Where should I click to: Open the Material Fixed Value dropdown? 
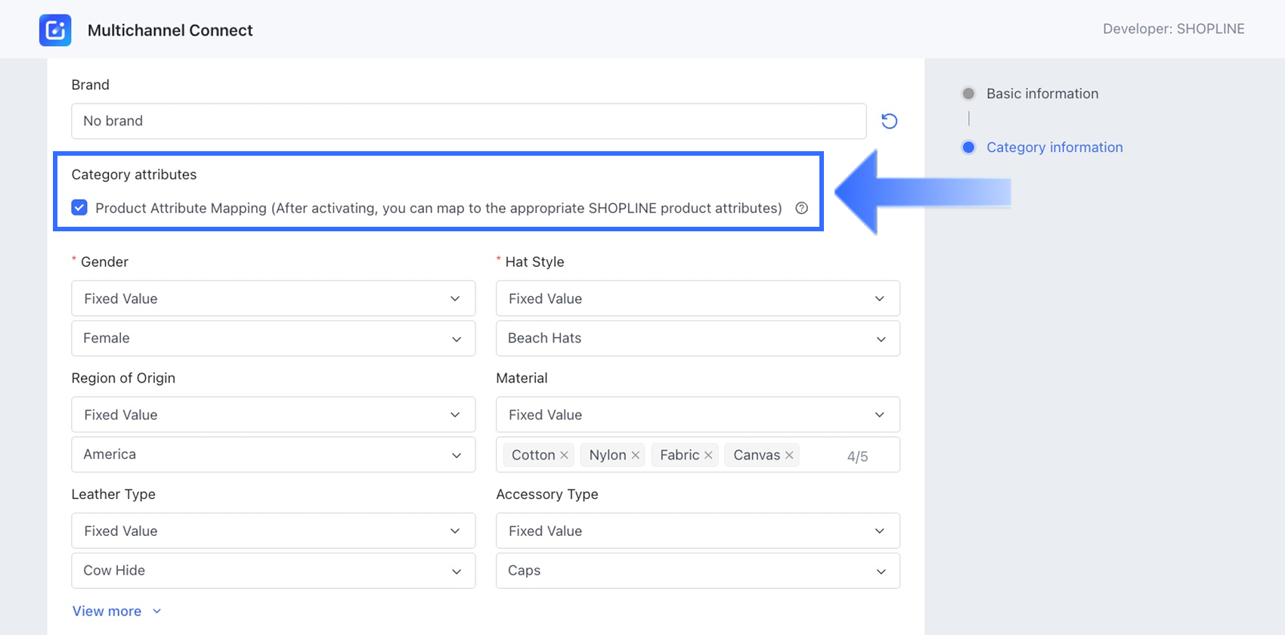point(697,415)
